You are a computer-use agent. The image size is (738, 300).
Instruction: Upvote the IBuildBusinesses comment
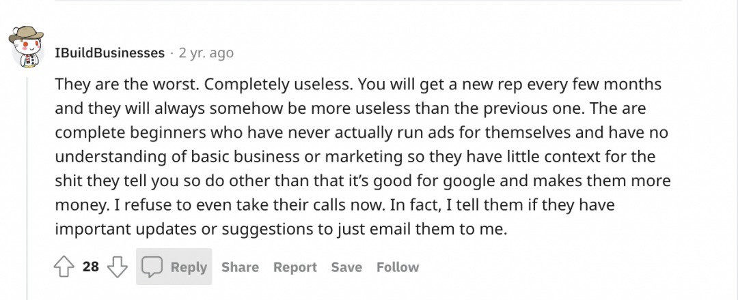[64, 267]
